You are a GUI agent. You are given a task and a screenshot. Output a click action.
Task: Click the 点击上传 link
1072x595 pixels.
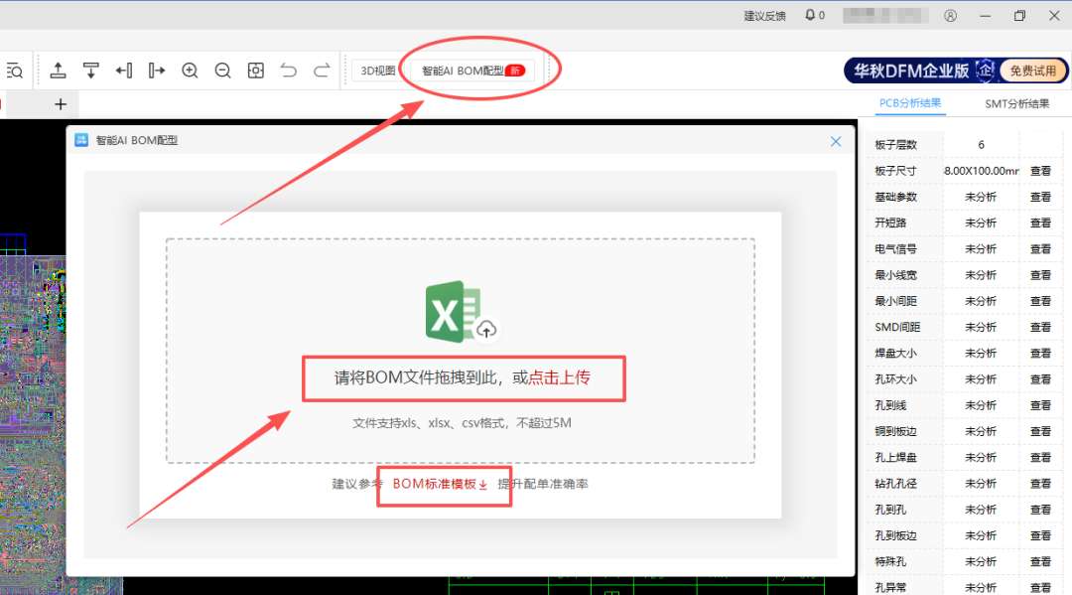(x=559, y=377)
